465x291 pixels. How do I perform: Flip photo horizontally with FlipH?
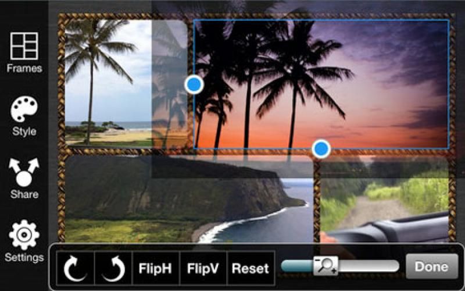point(155,268)
